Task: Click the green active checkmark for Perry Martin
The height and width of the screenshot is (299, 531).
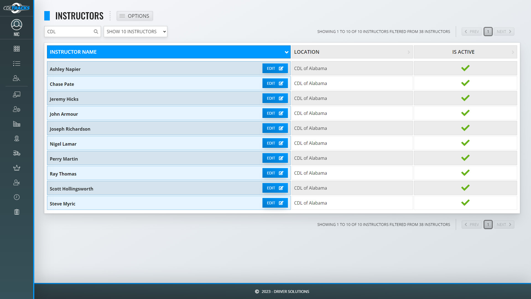Action: (465, 158)
